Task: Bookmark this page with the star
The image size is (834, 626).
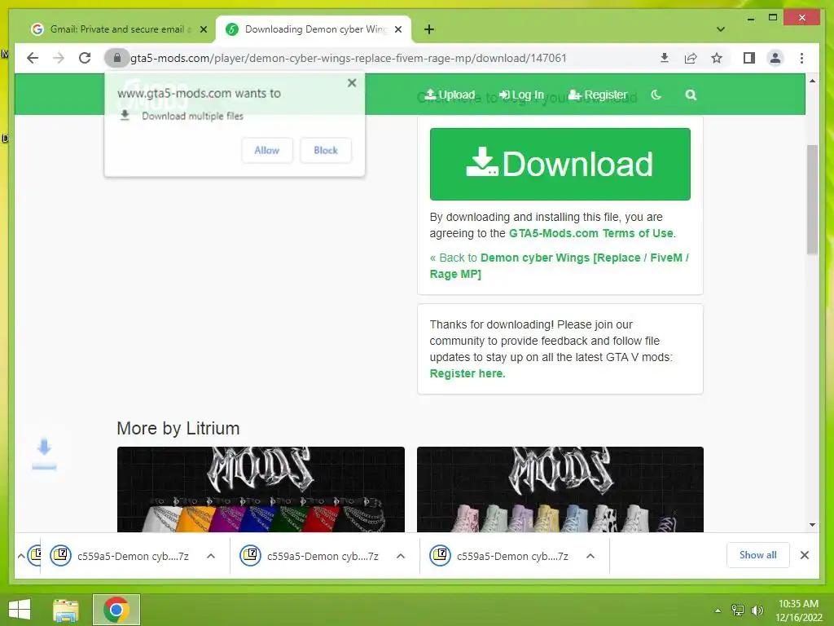Action: tap(717, 58)
